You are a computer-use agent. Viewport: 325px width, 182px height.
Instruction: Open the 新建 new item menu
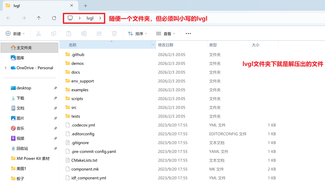[15, 33]
